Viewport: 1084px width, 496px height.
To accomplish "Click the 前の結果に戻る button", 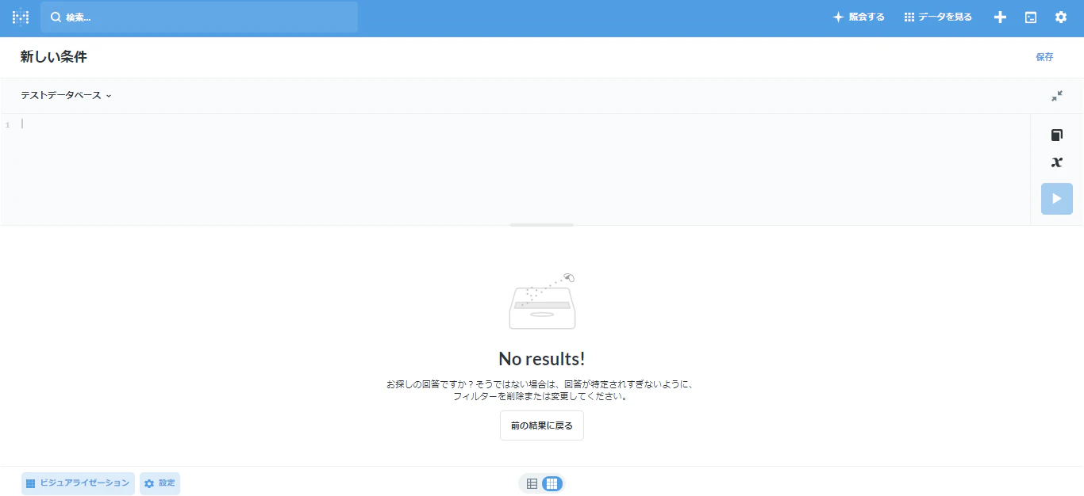I will (542, 425).
